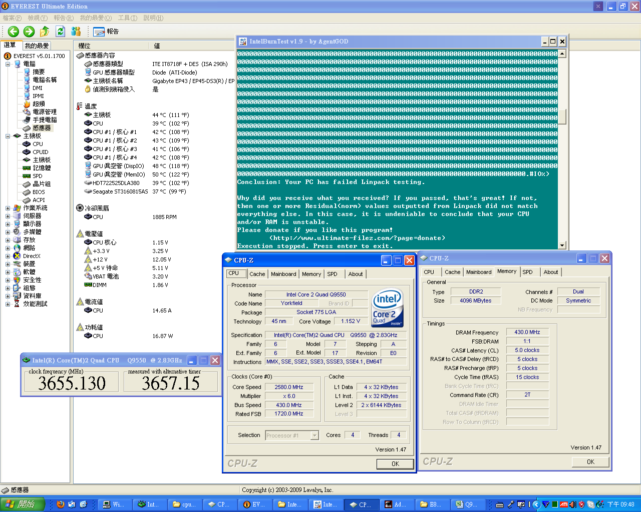Select ACPI in the tree

39,200
